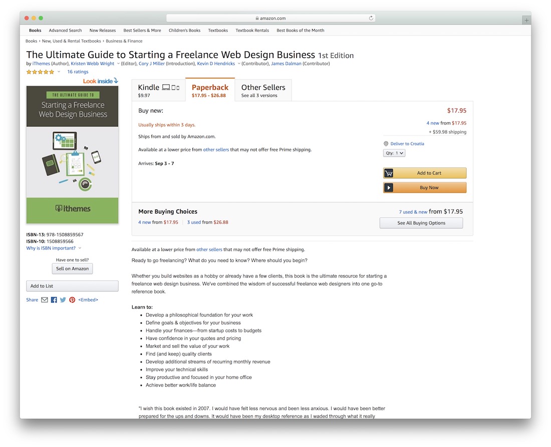Screen dimensions: 551x447
Task: Expand the star rating breakdown chevron
Action: click(59, 72)
